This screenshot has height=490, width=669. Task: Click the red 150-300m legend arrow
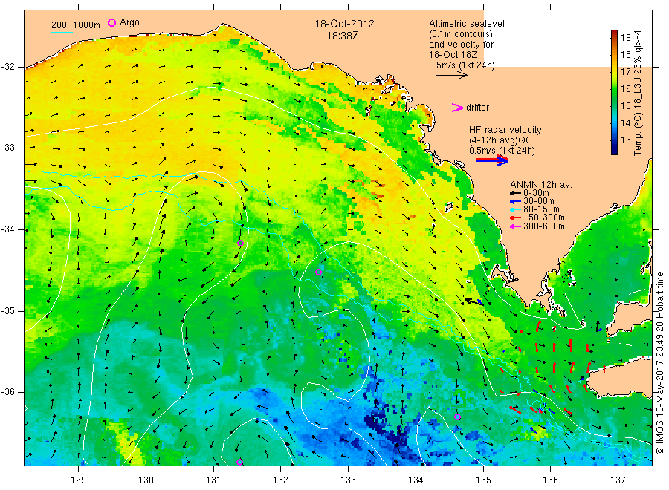pyautogui.click(x=515, y=218)
